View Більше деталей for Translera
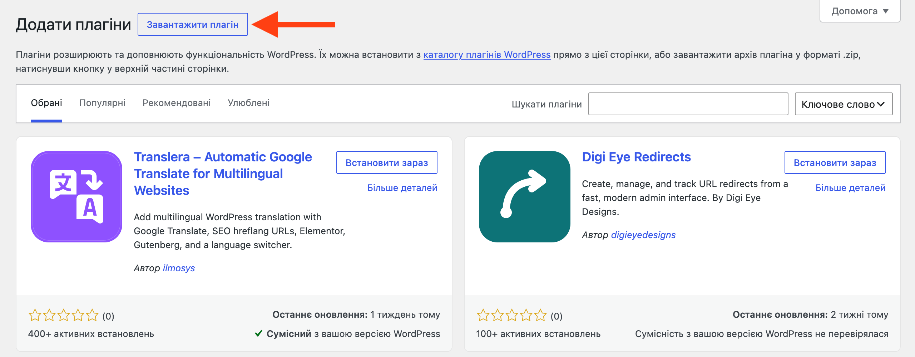This screenshot has height=357, width=915. [x=402, y=188]
